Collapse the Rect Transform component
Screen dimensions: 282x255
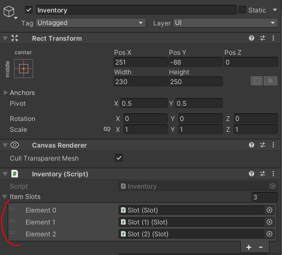pyautogui.click(x=5, y=39)
